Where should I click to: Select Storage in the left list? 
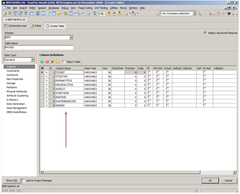11,83
